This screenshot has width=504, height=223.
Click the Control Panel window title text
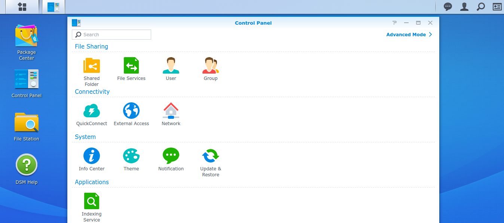[x=253, y=23]
